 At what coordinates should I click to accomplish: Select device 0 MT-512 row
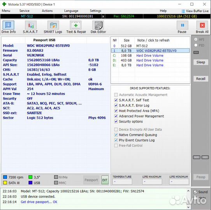(x=150, y=46)
